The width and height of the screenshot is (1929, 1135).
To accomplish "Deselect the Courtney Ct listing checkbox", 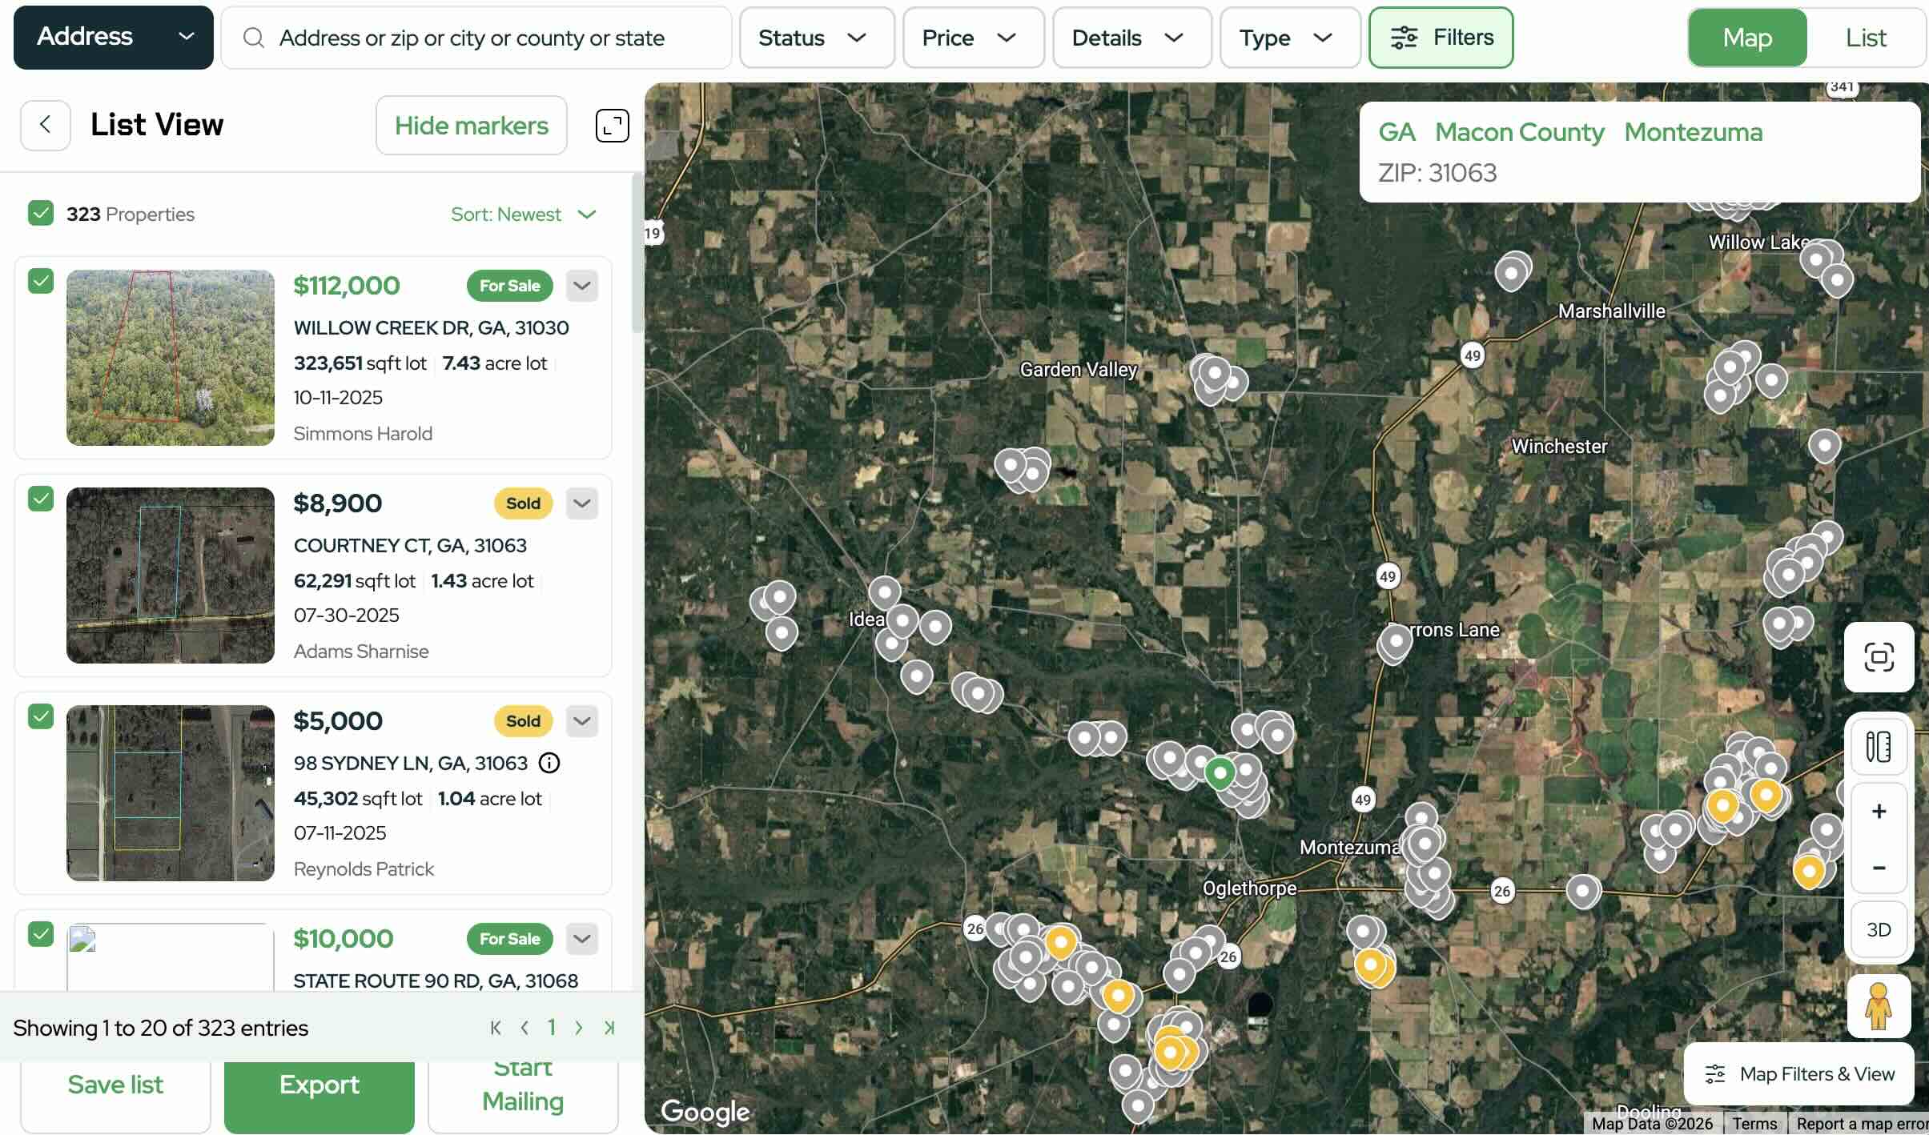I will 40,499.
